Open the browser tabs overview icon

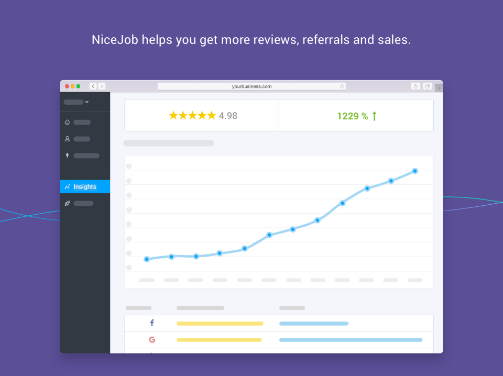(428, 86)
